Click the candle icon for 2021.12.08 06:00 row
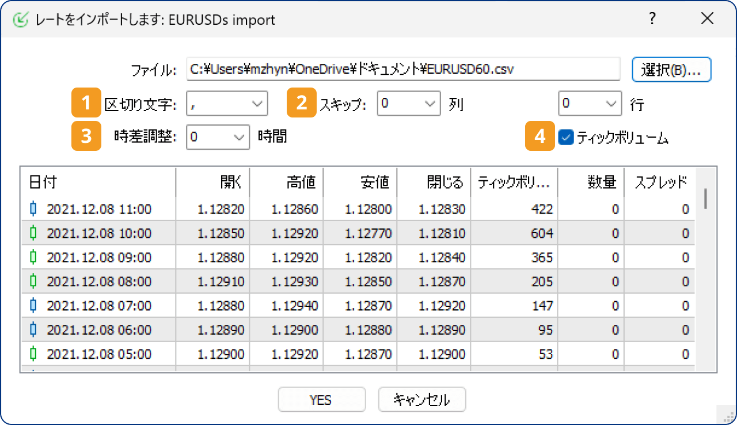This screenshot has height=425, width=737. point(33,330)
